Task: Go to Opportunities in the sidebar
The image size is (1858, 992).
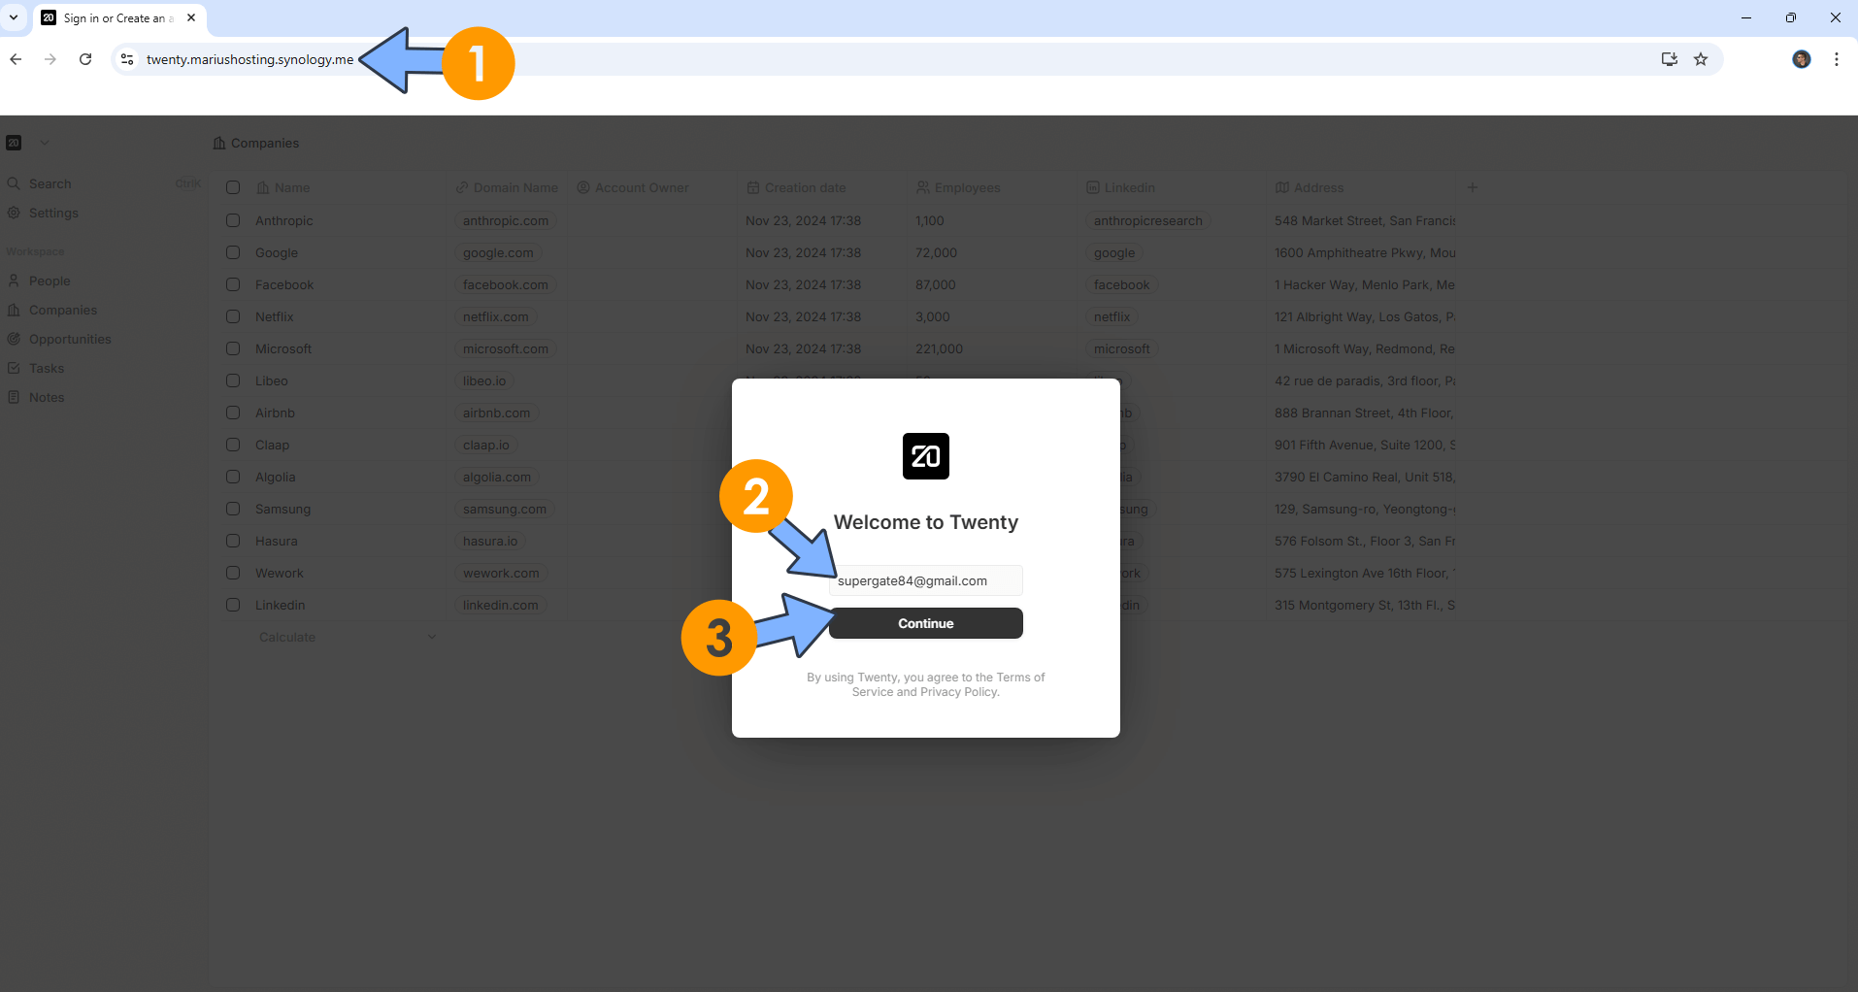Action: tap(70, 339)
